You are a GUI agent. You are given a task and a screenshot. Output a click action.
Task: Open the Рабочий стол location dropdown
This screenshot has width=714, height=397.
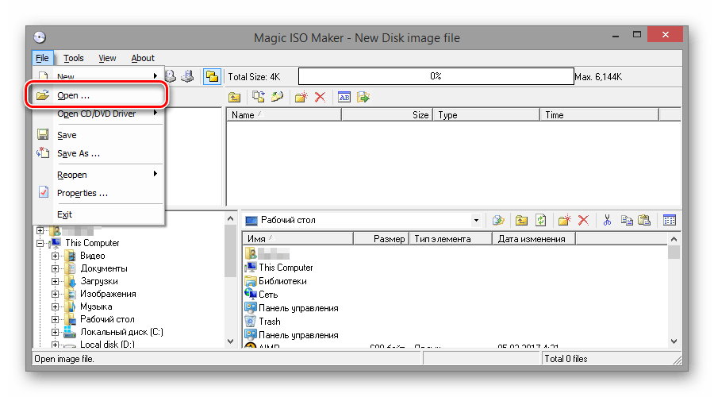[x=476, y=220]
